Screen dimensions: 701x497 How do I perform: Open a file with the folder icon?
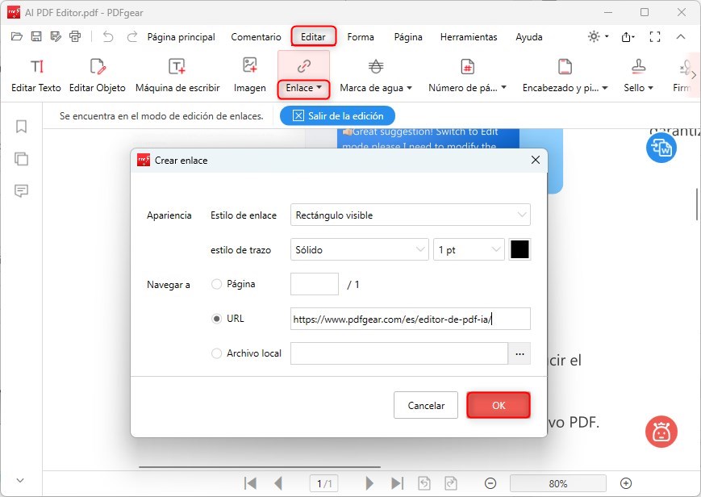pyautogui.click(x=16, y=36)
